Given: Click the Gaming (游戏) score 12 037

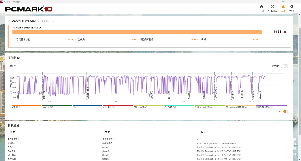Looking at the screenshot, I should point(256,40).
